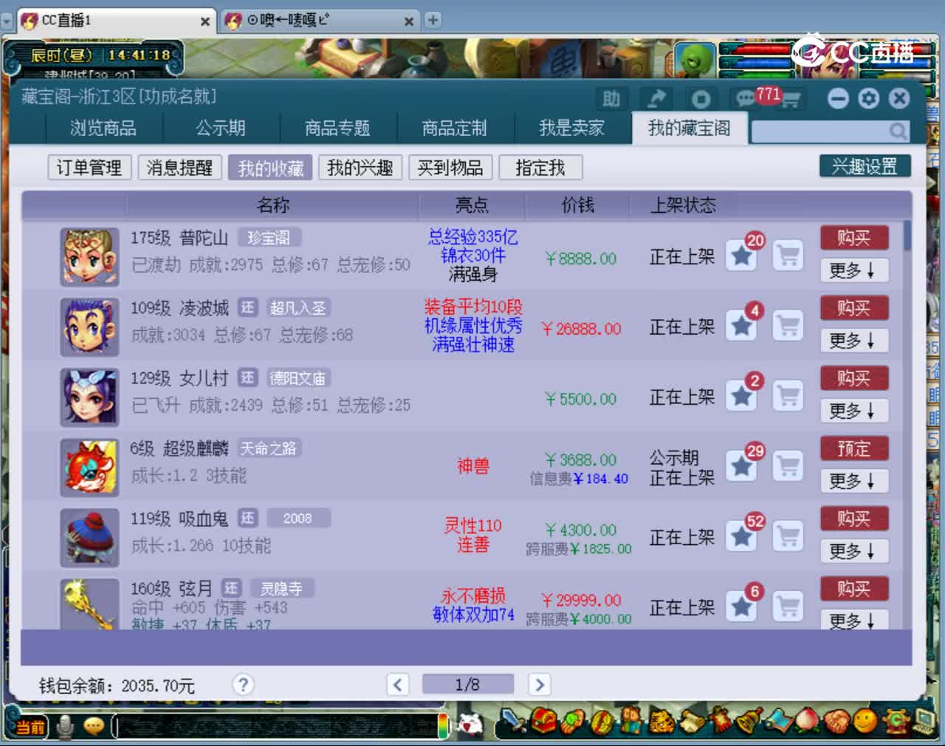Image resolution: width=945 pixels, height=746 pixels.
Task: Toggle favorite star on 吸血鬼 listing
Action: [x=741, y=537]
